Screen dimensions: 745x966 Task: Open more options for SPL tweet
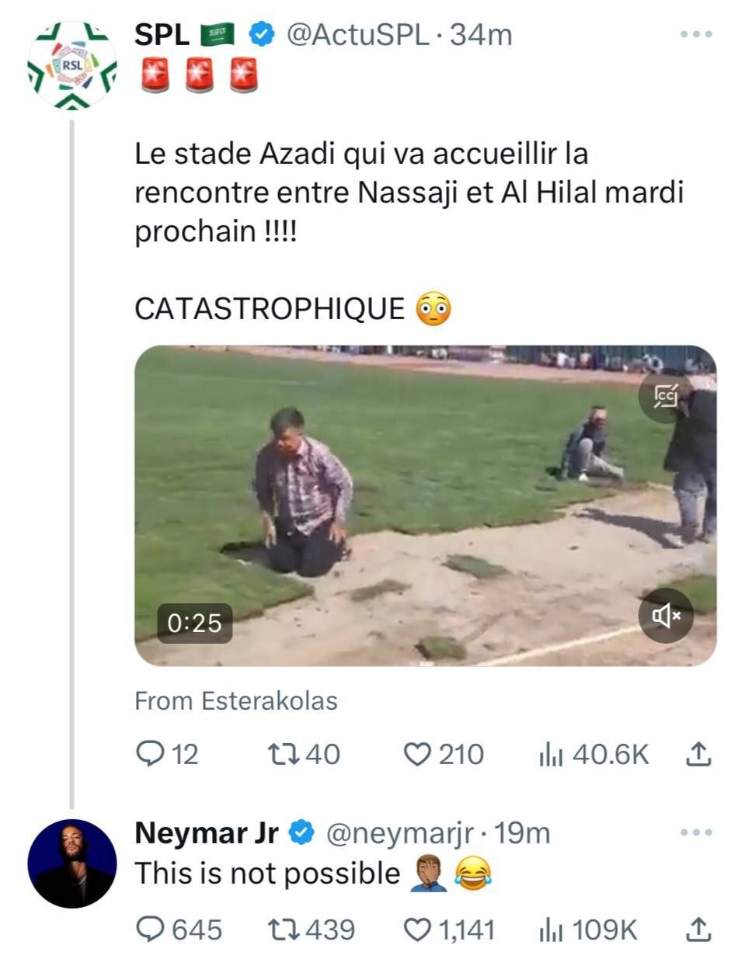point(696,34)
